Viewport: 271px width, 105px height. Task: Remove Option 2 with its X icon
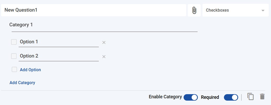click(x=104, y=56)
